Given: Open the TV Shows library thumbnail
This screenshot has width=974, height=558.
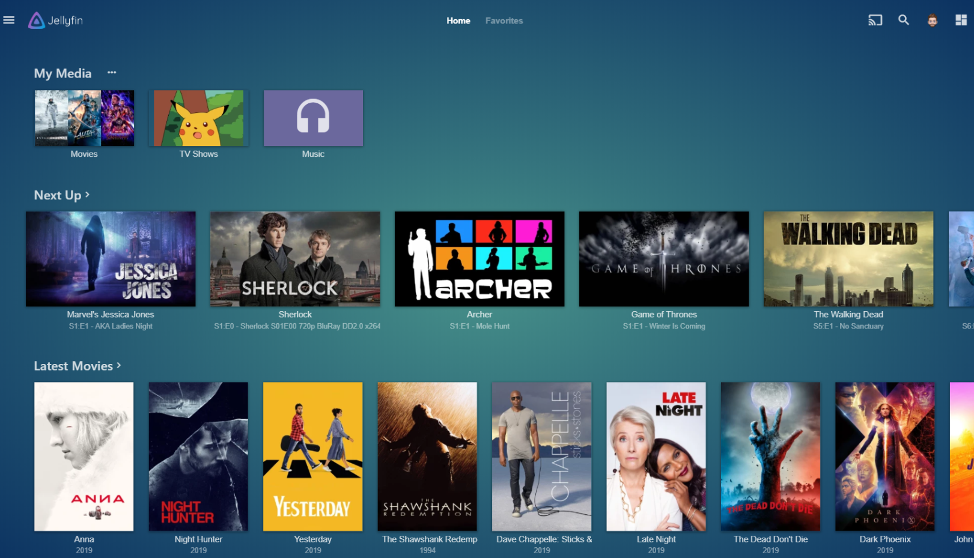Looking at the screenshot, I should pyautogui.click(x=199, y=118).
